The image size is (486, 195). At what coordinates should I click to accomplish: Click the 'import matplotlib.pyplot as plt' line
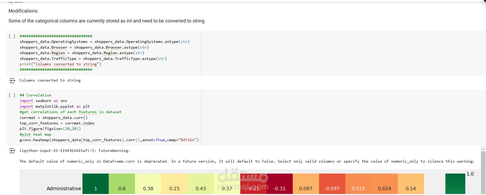(55, 107)
